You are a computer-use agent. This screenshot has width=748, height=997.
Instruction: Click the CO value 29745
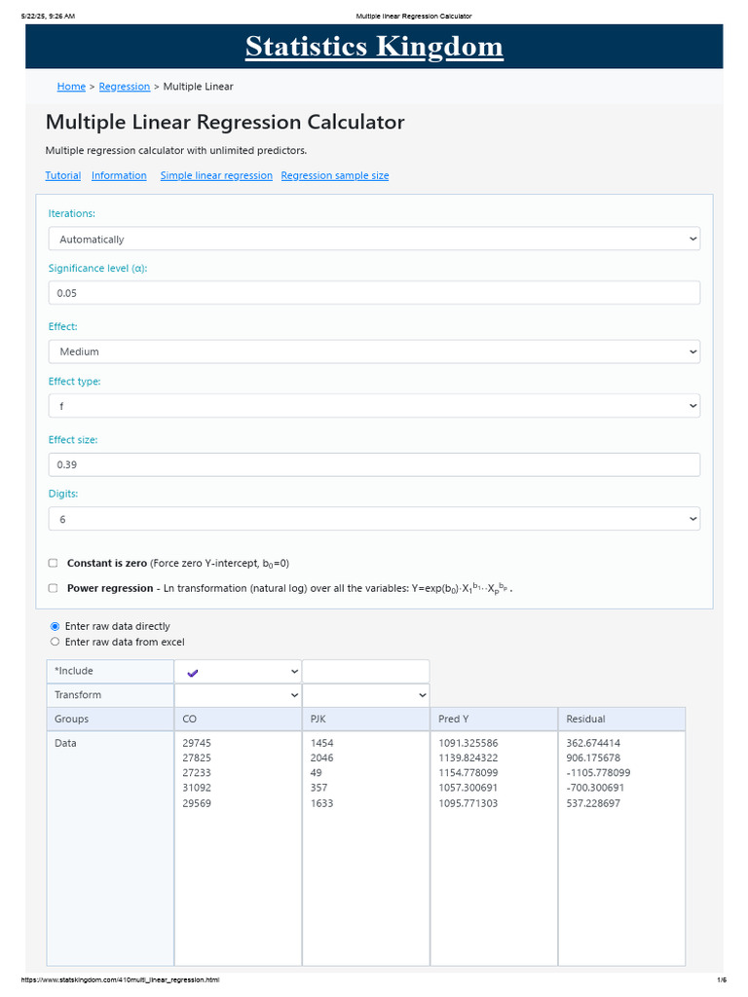(197, 743)
